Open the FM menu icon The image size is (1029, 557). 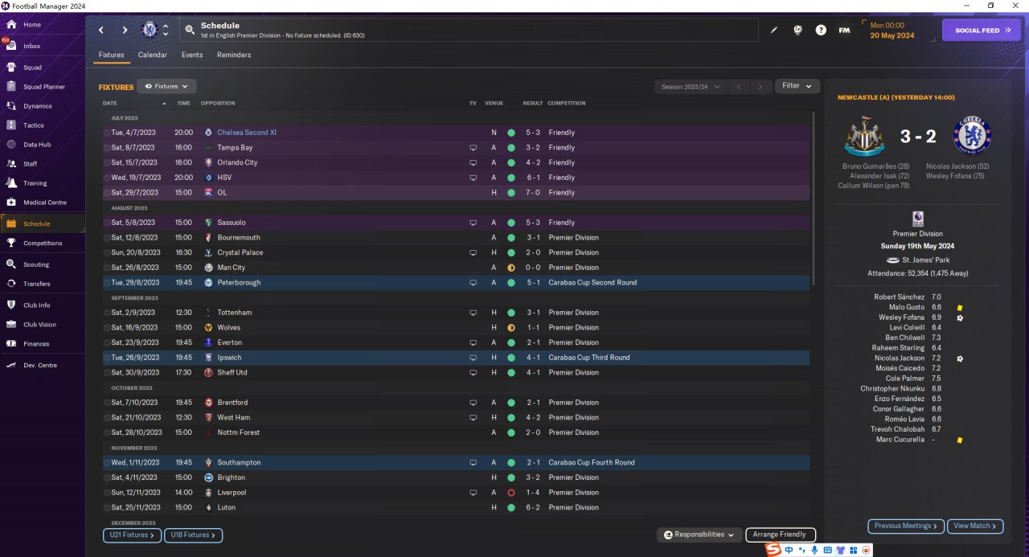pos(844,31)
